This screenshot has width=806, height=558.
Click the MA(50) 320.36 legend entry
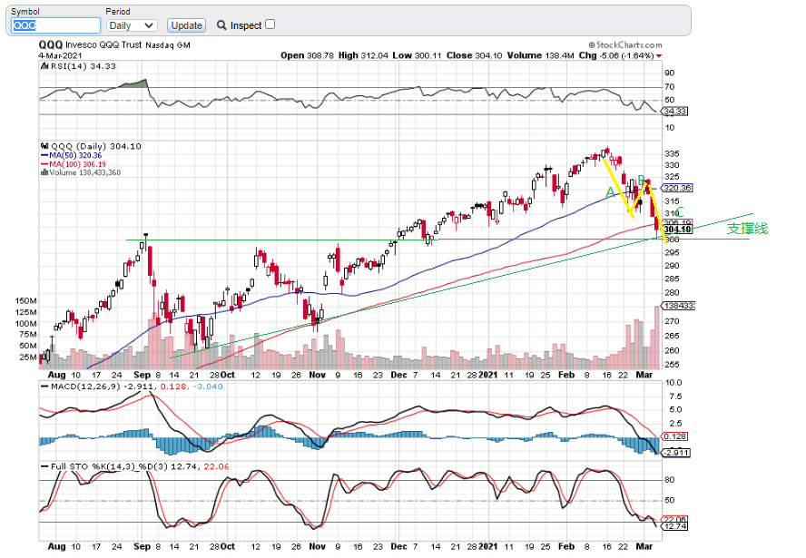pos(72,155)
